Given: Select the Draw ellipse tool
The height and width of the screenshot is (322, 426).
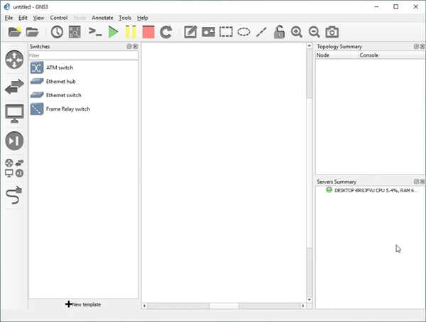Looking at the screenshot, I should (244, 32).
